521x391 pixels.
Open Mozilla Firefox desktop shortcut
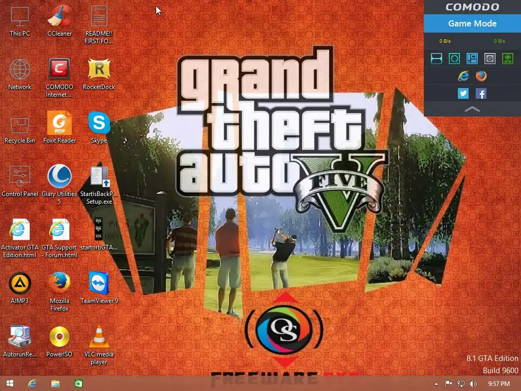59,292
